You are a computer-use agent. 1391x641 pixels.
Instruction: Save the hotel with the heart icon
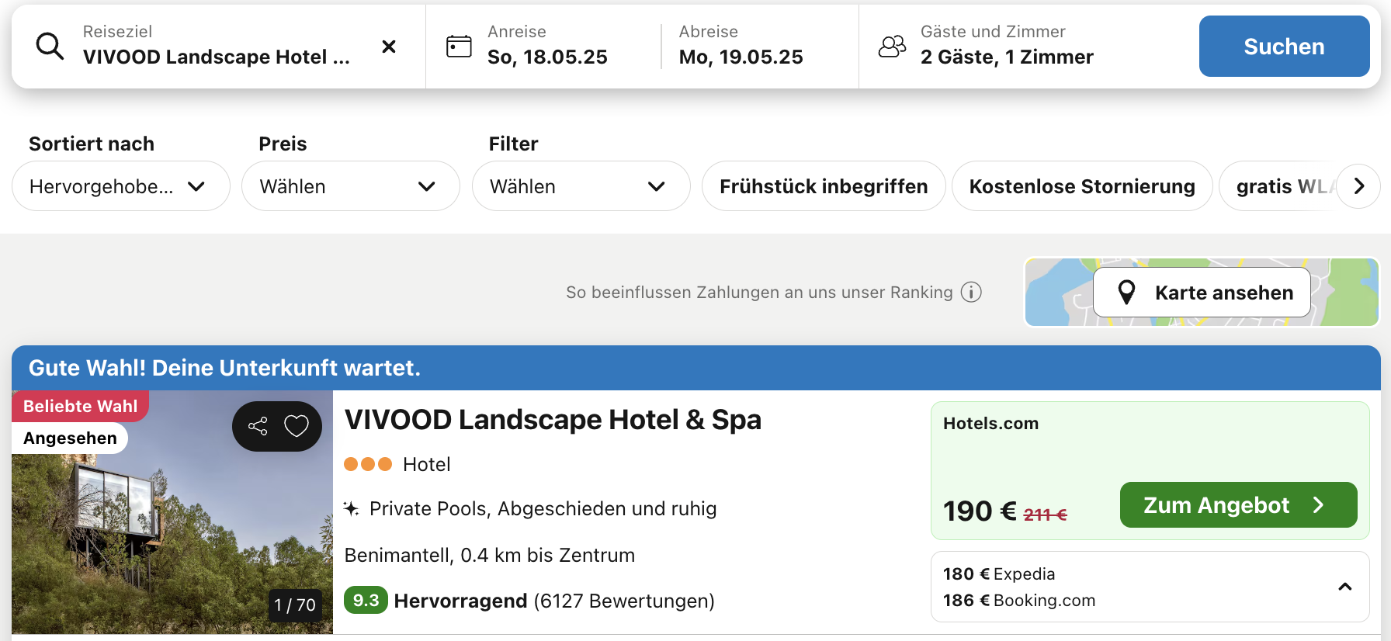297,426
